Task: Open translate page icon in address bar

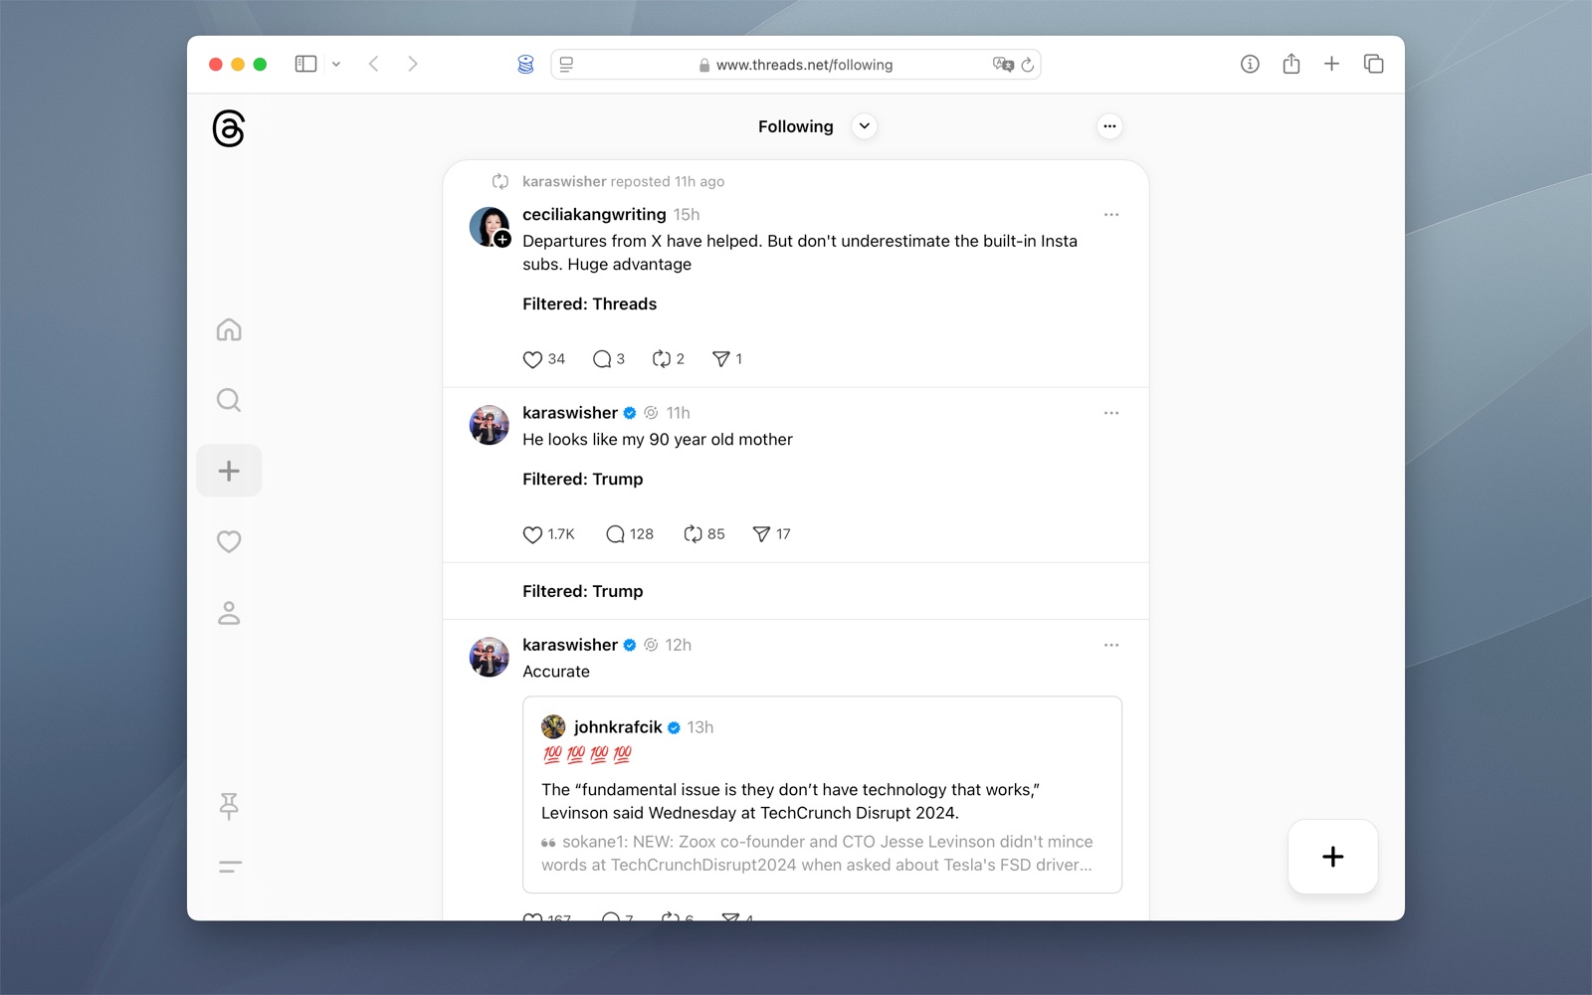Action: coord(1003,65)
